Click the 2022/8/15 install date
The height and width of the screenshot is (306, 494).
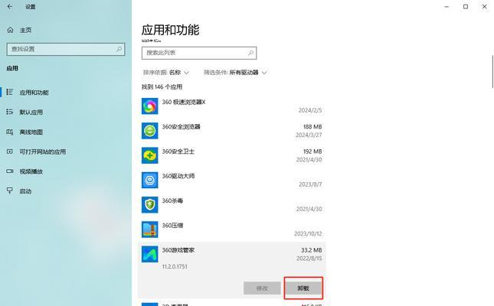[309, 258]
